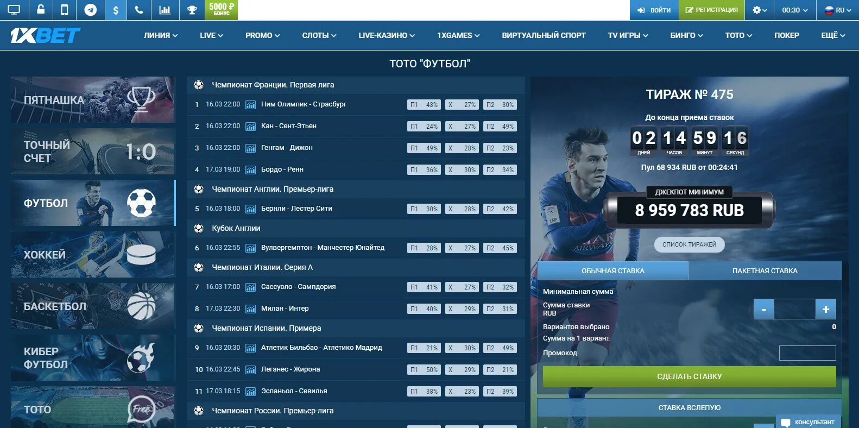Open the ПОКЕР section
This screenshot has width=859, height=428.
[x=787, y=35]
